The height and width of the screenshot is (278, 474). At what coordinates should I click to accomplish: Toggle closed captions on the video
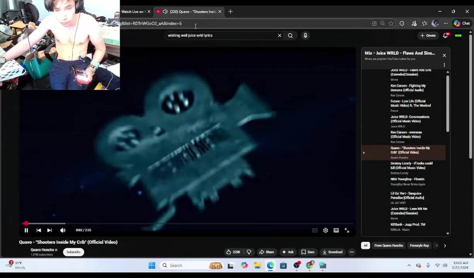coord(315,230)
